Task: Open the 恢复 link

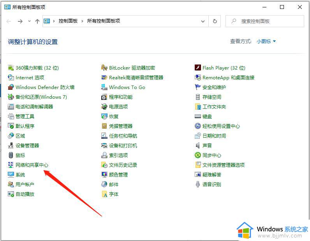Action: coord(114,117)
